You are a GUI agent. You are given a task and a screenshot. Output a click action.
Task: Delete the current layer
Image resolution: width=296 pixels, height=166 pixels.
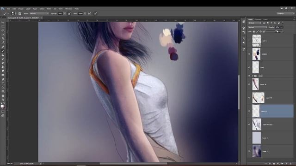click(x=290, y=164)
